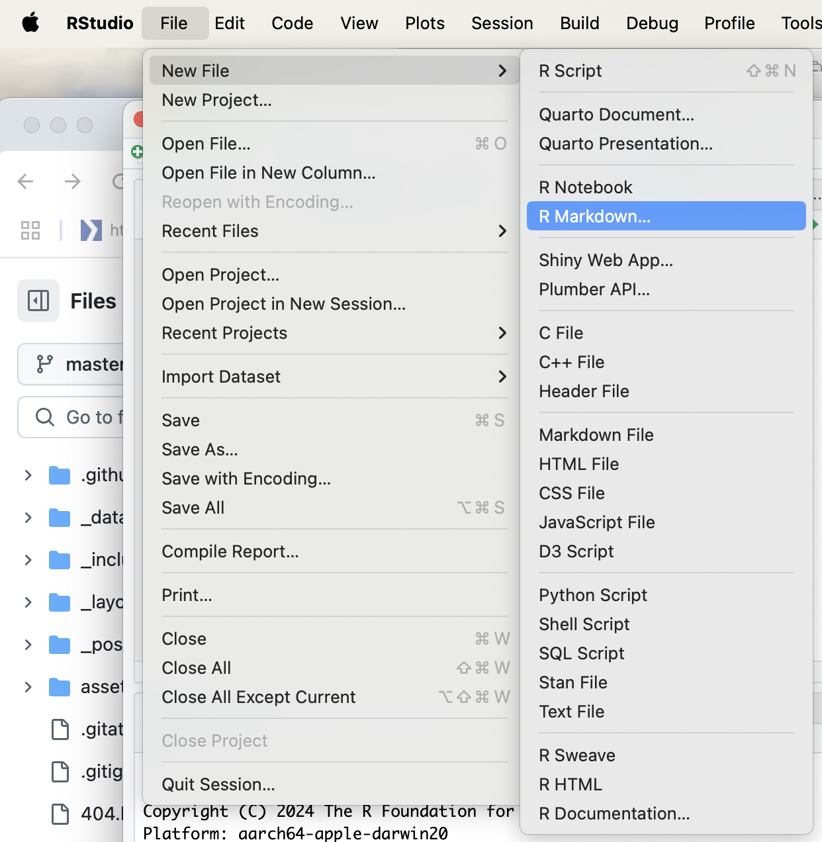Click the .github folder icon
Screen dimensions: 822x842
pyautogui.click(x=60, y=475)
